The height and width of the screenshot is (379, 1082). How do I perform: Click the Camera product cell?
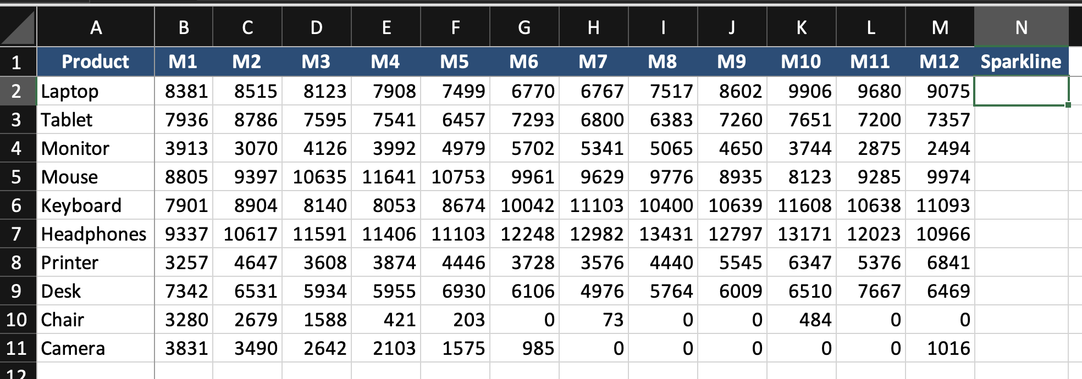coord(96,348)
